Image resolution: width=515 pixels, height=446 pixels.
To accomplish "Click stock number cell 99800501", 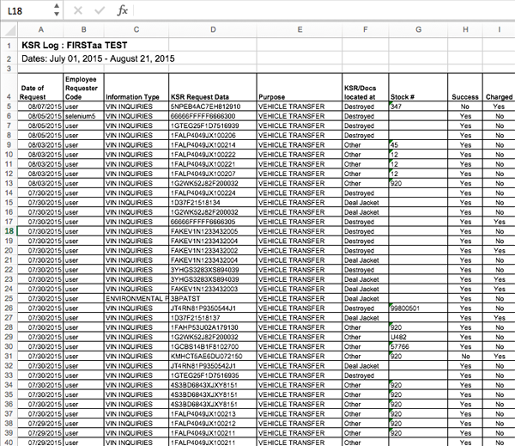I will coord(405,308).
